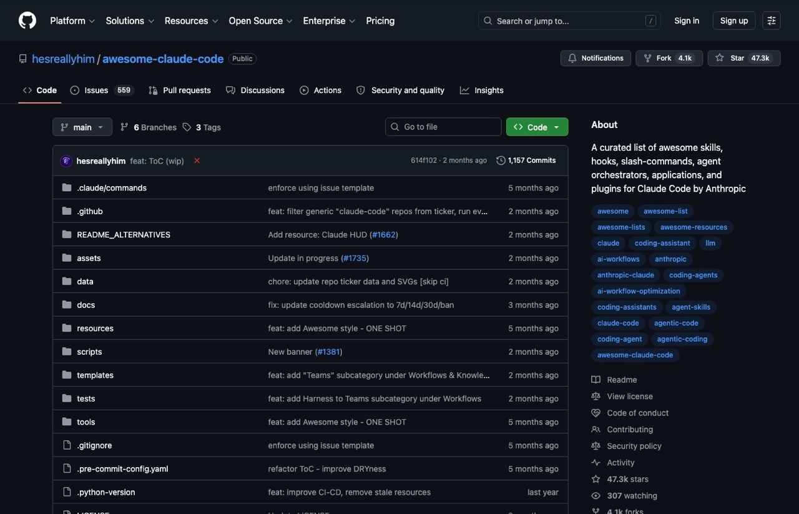The height and width of the screenshot is (514, 799).
Task: Click commit message 'refactor ToC - improve DRYness'
Action: point(327,469)
